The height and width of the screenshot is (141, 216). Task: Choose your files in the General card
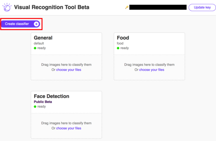point(69,70)
